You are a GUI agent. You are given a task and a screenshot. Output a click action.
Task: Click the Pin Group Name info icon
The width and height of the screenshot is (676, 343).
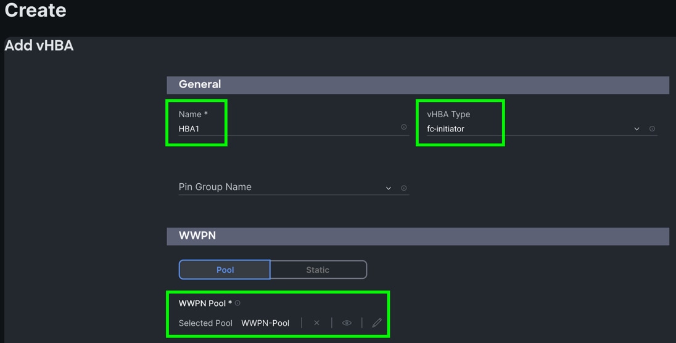tap(404, 188)
